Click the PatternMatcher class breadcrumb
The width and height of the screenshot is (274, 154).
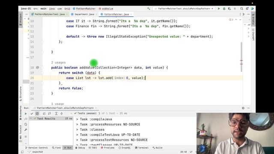click(x=84, y=9)
